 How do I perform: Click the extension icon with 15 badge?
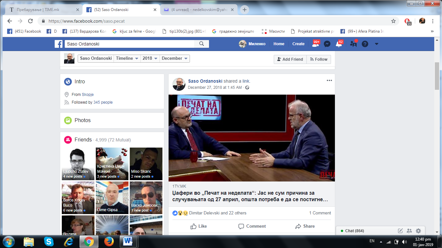(x=408, y=21)
